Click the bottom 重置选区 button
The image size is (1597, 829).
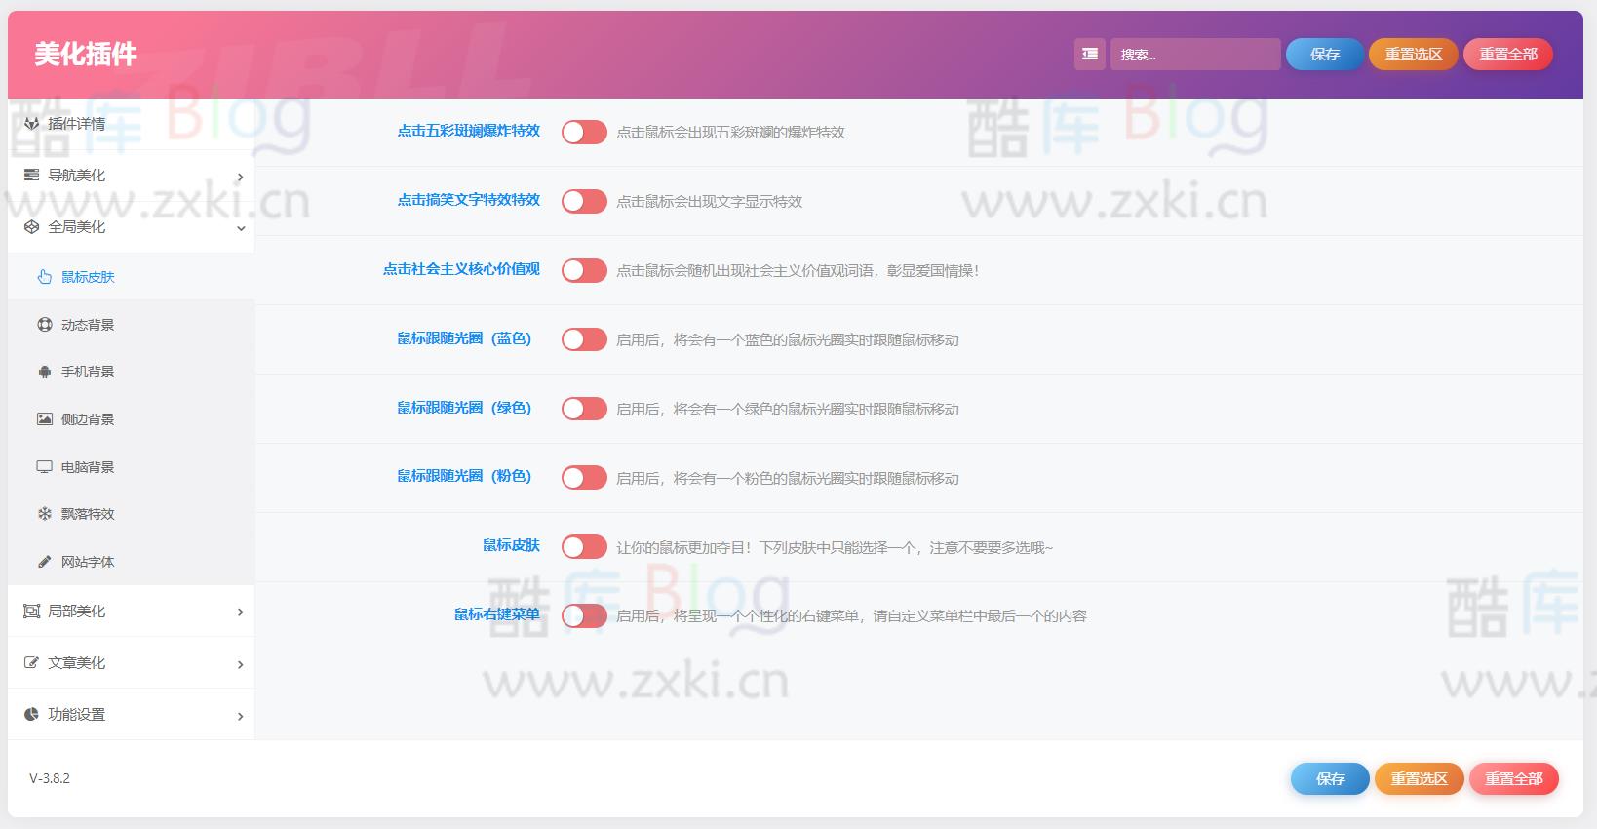(x=1419, y=779)
